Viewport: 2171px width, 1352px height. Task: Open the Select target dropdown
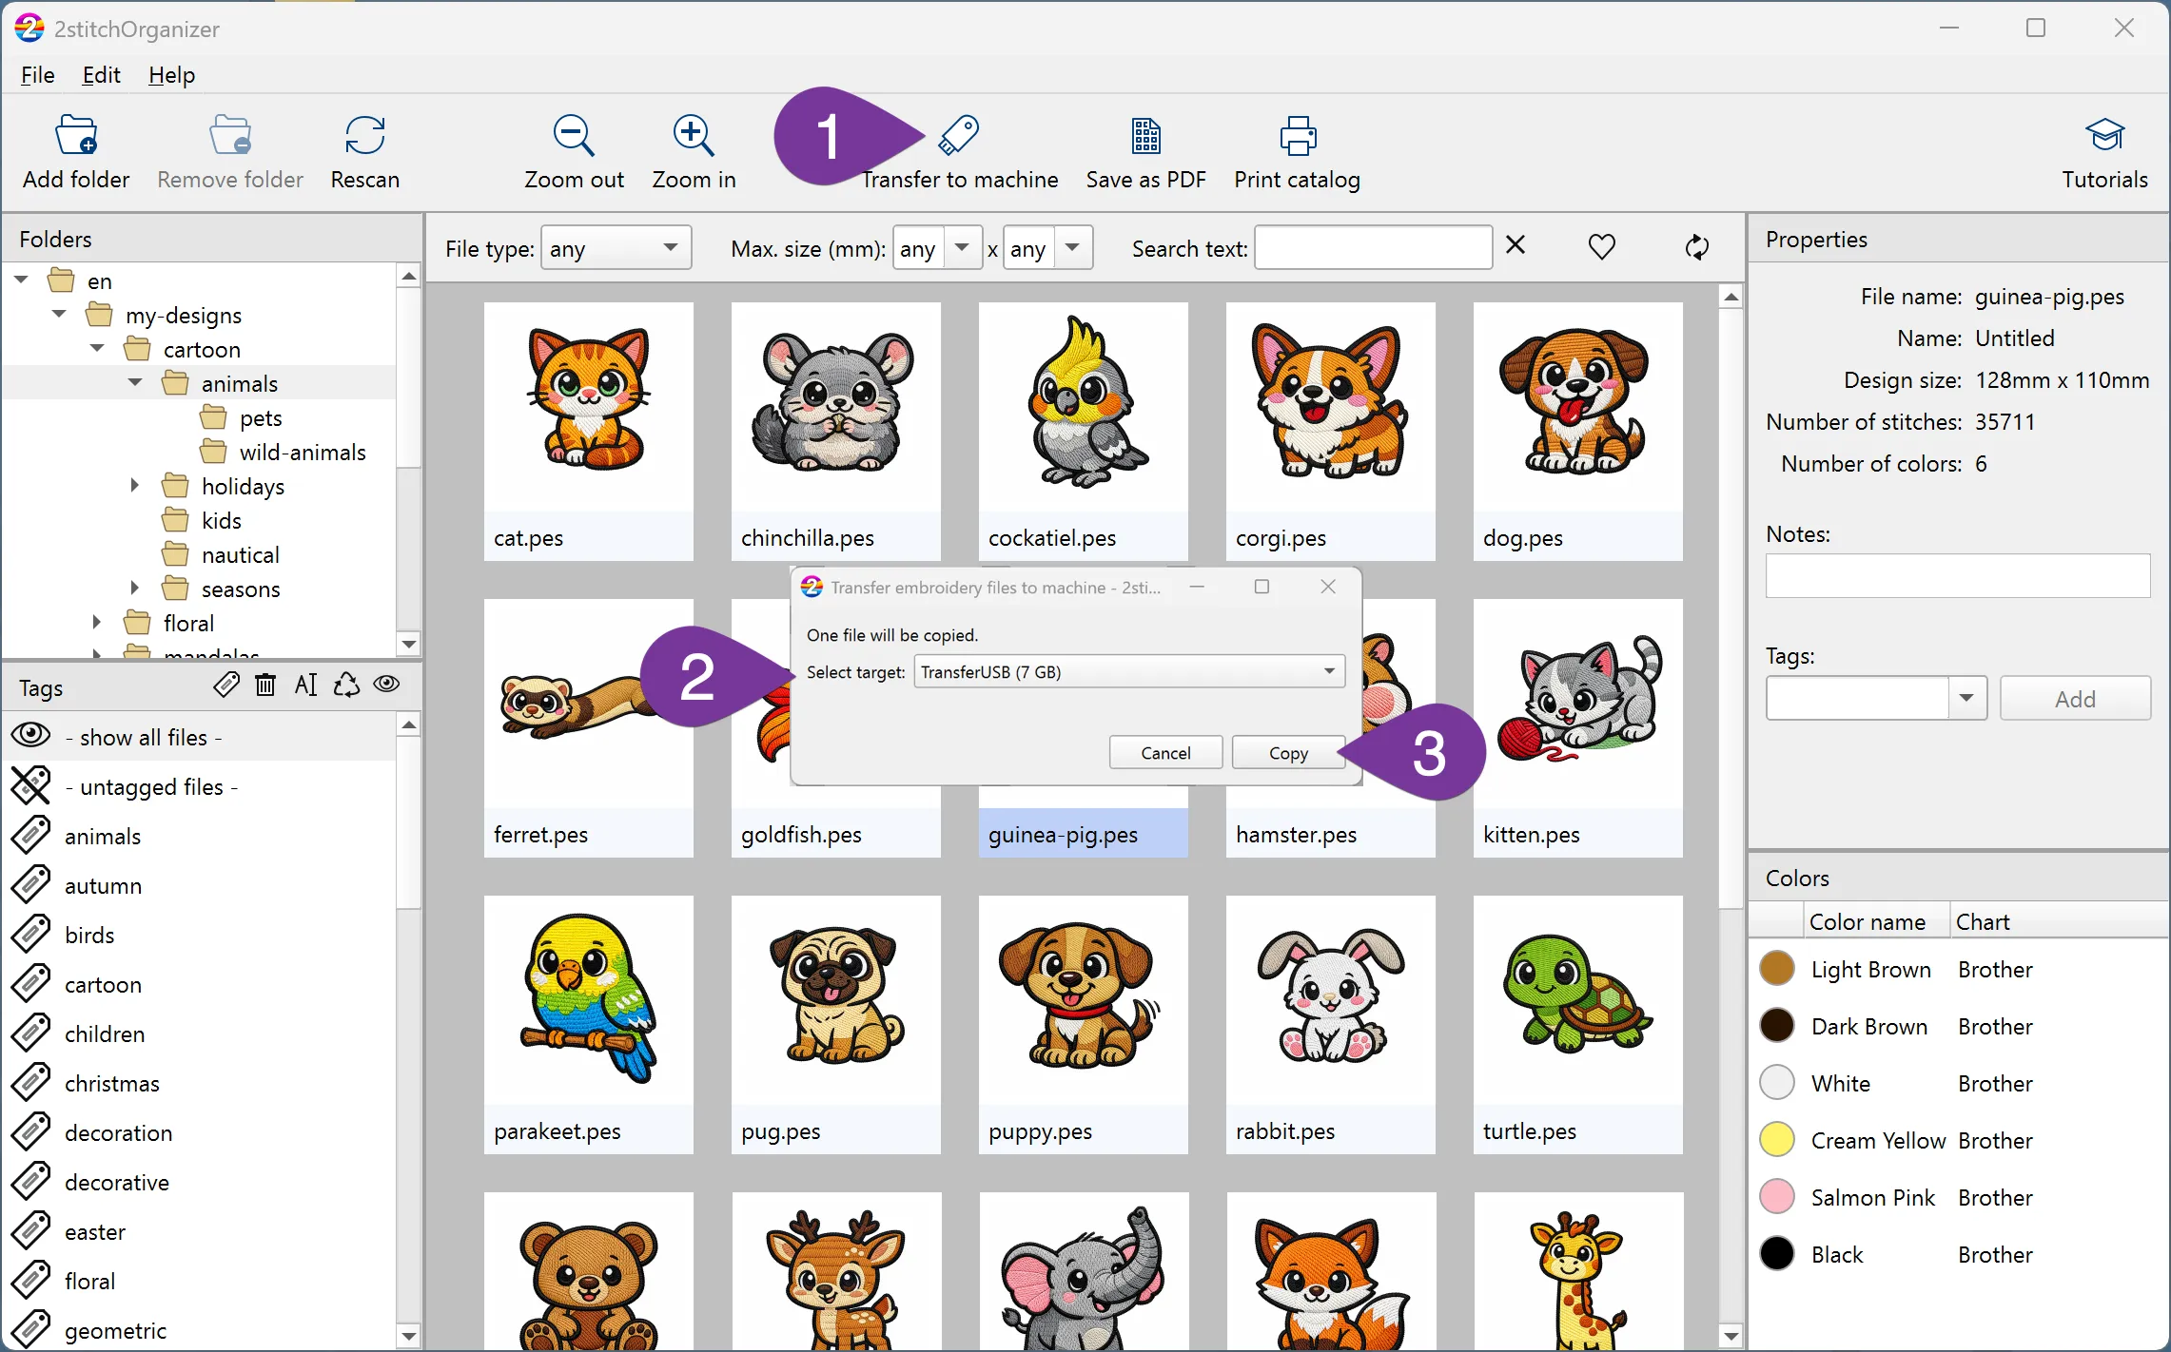1129,671
